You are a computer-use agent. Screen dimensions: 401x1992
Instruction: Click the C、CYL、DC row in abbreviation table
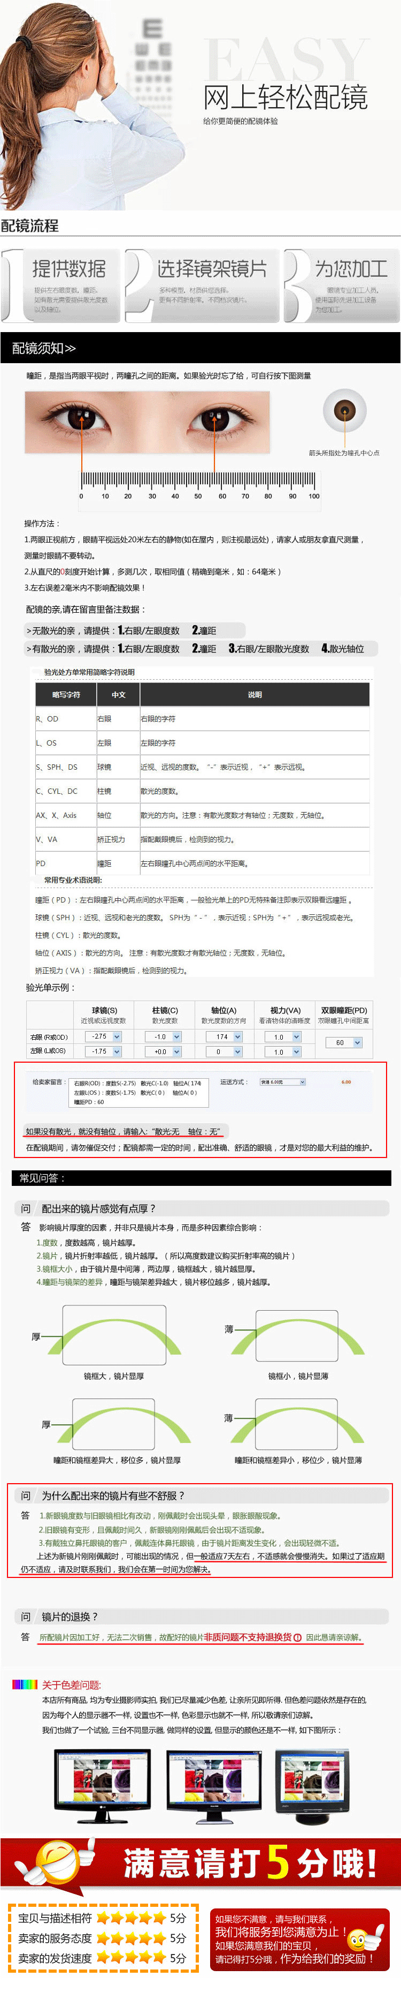[203, 790]
